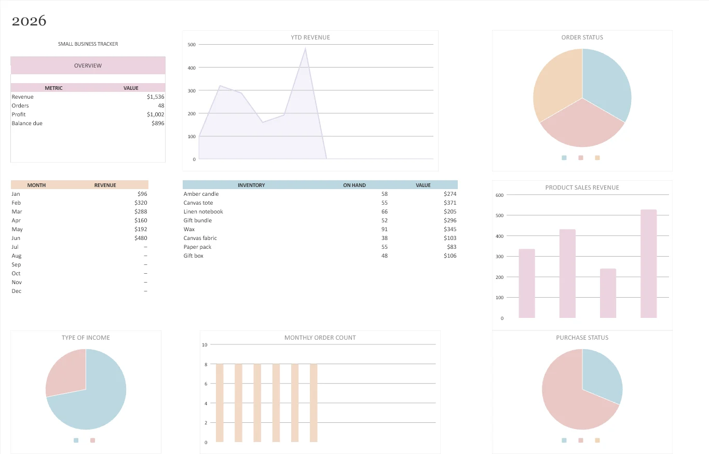Select the "ON HAND" column header

(354, 185)
